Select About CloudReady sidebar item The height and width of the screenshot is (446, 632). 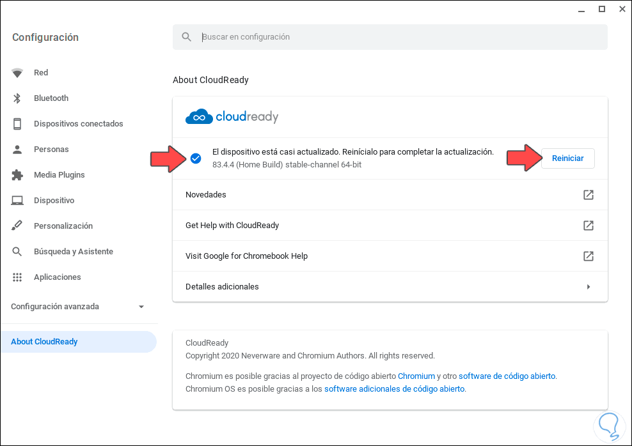pos(45,342)
